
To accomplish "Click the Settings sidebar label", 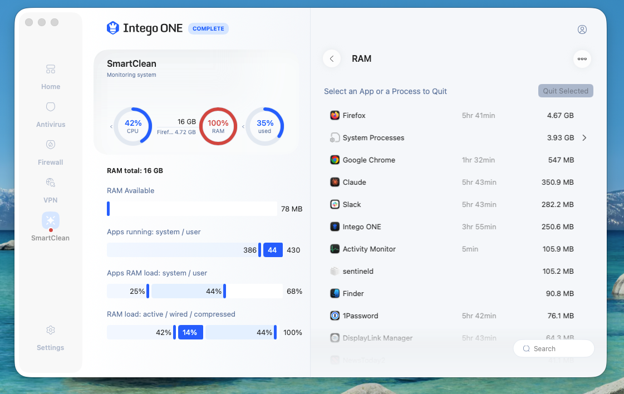I will point(51,348).
